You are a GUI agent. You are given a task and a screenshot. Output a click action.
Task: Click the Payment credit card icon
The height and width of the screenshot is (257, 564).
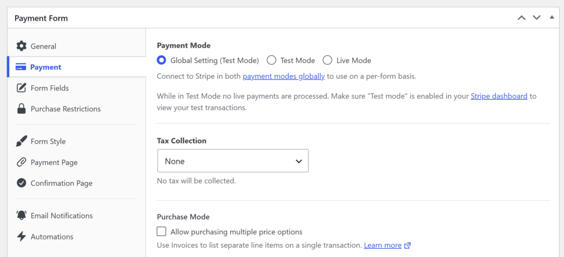(x=21, y=67)
